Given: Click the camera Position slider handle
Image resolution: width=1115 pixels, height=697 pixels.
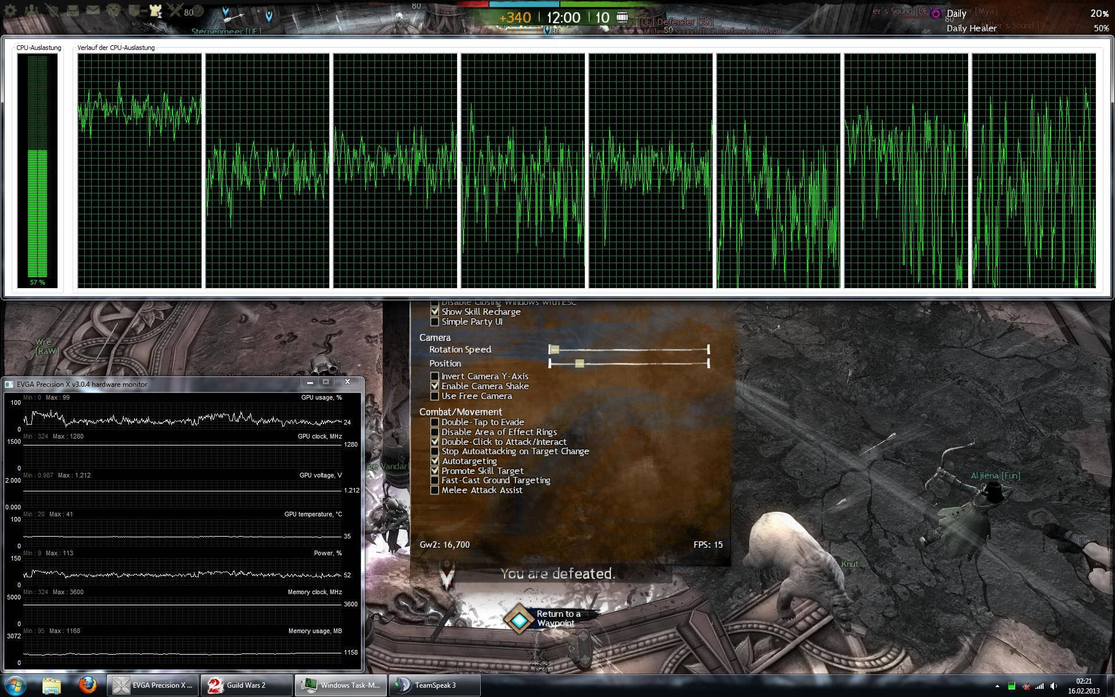Looking at the screenshot, I should [579, 364].
